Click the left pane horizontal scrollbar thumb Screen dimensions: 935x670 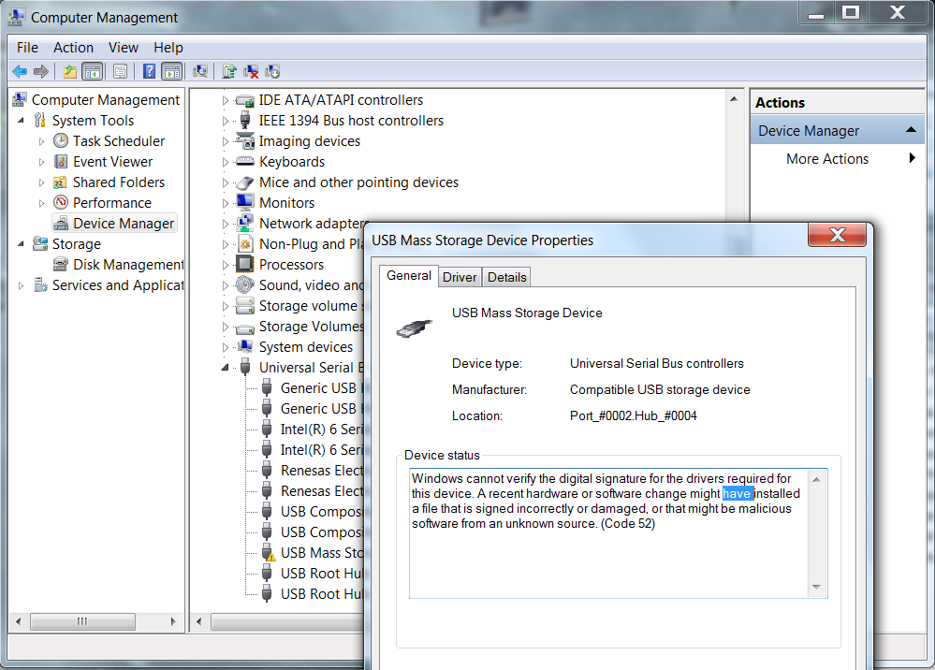coord(83,621)
